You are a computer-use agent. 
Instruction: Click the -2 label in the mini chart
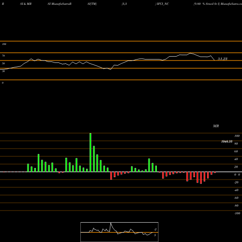(155, 229)
